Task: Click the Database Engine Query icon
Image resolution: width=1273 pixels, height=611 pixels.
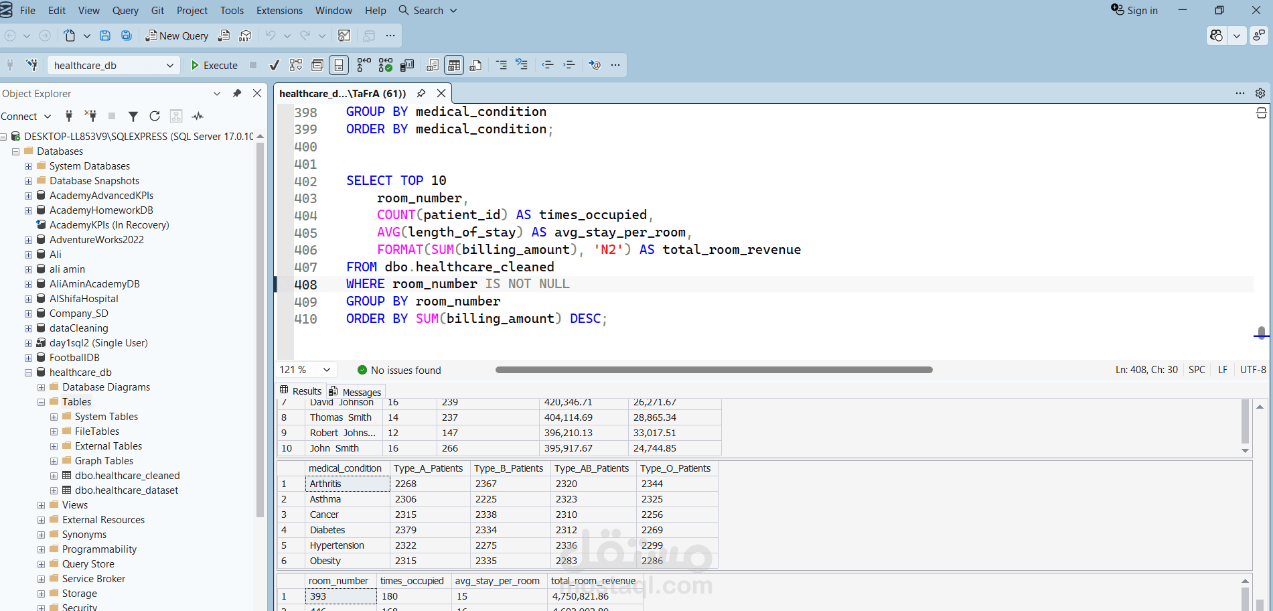Action: [224, 36]
